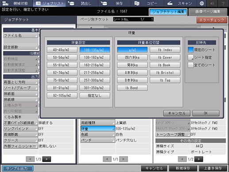Set weight unit to 菊判kg

(132, 65)
